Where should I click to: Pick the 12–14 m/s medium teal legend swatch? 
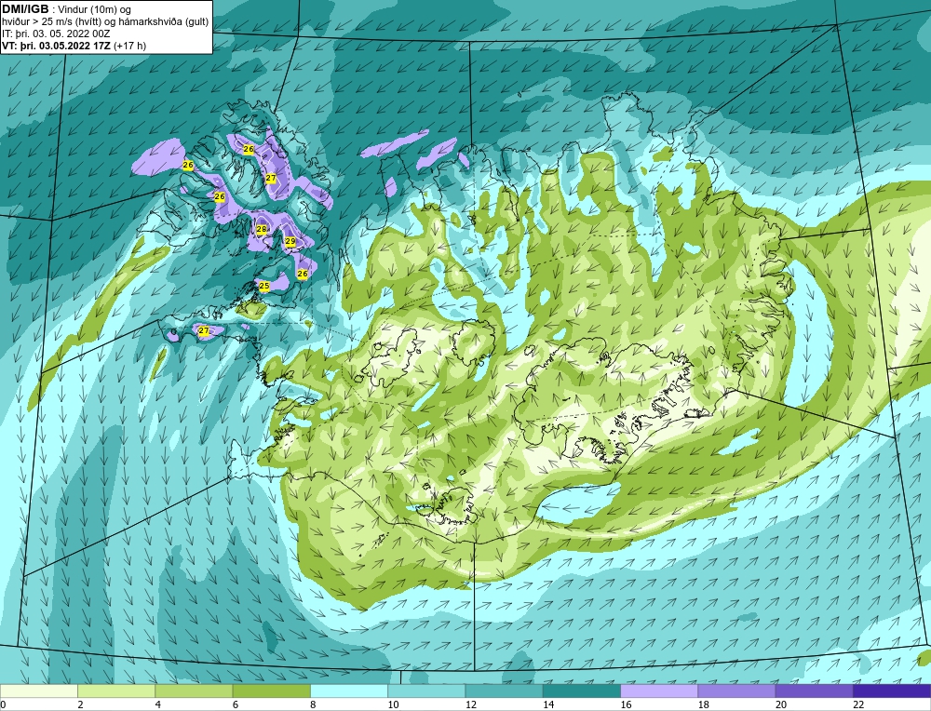(504, 691)
